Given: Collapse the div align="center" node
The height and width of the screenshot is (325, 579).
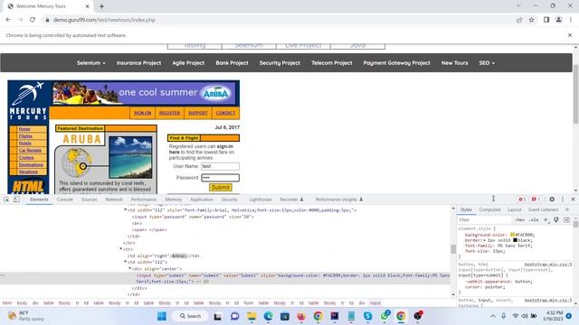Looking at the screenshot, I should [130, 268].
